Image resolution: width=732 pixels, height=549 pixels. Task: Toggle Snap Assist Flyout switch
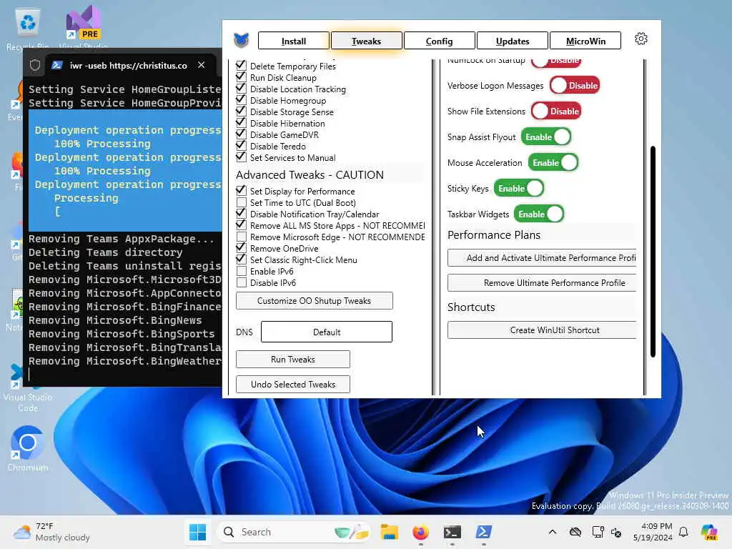546,137
